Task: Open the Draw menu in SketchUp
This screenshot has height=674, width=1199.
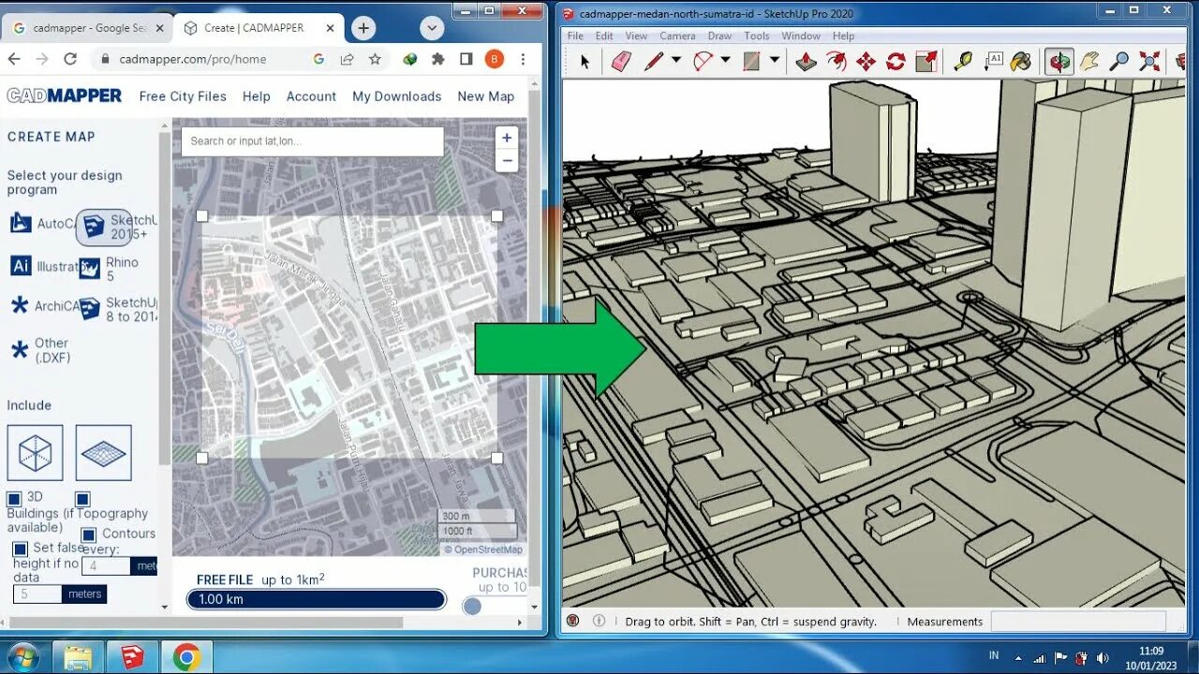Action: (719, 36)
